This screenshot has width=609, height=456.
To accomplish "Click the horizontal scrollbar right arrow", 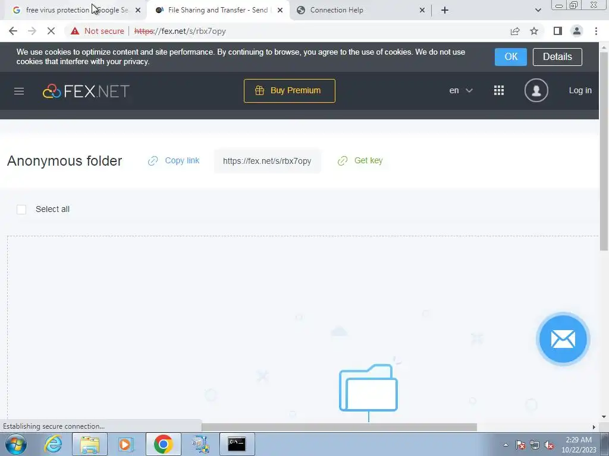I will point(594,427).
